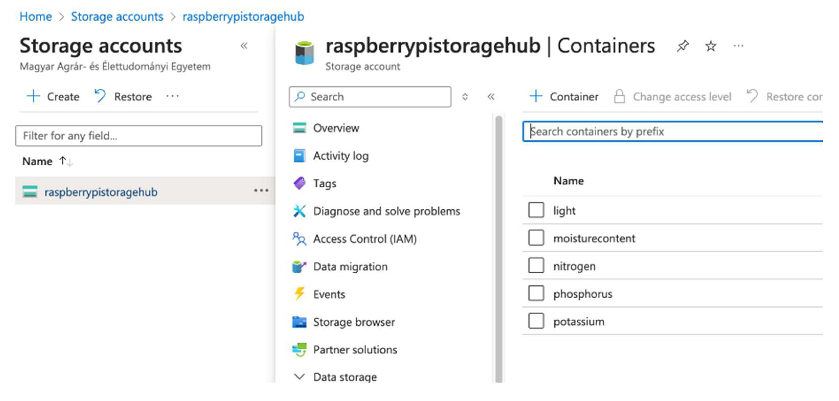The image size is (839, 401).
Task: Collapse the resource menu sidebar
Action: click(x=491, y=97)
